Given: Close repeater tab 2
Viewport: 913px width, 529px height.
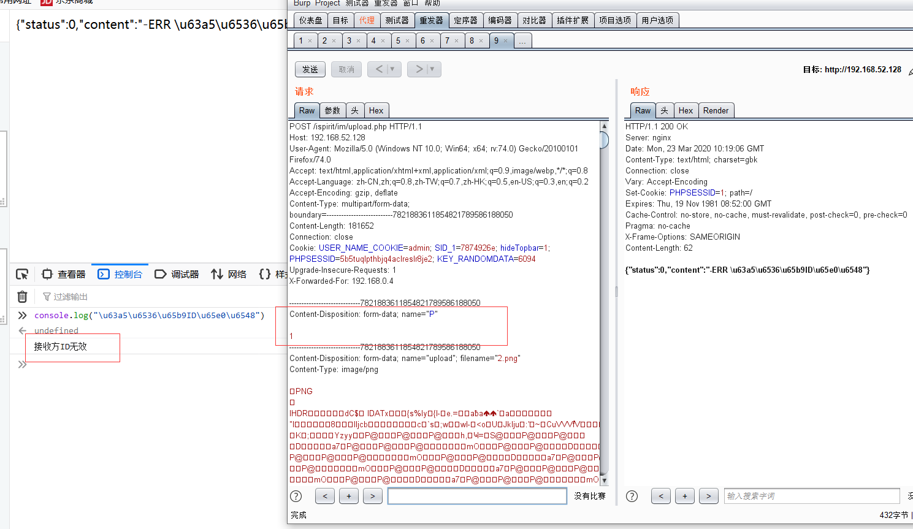Looking at the screenshot, I should coord(334,41).
